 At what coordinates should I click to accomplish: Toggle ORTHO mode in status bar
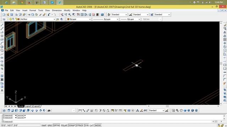point(57,126)
